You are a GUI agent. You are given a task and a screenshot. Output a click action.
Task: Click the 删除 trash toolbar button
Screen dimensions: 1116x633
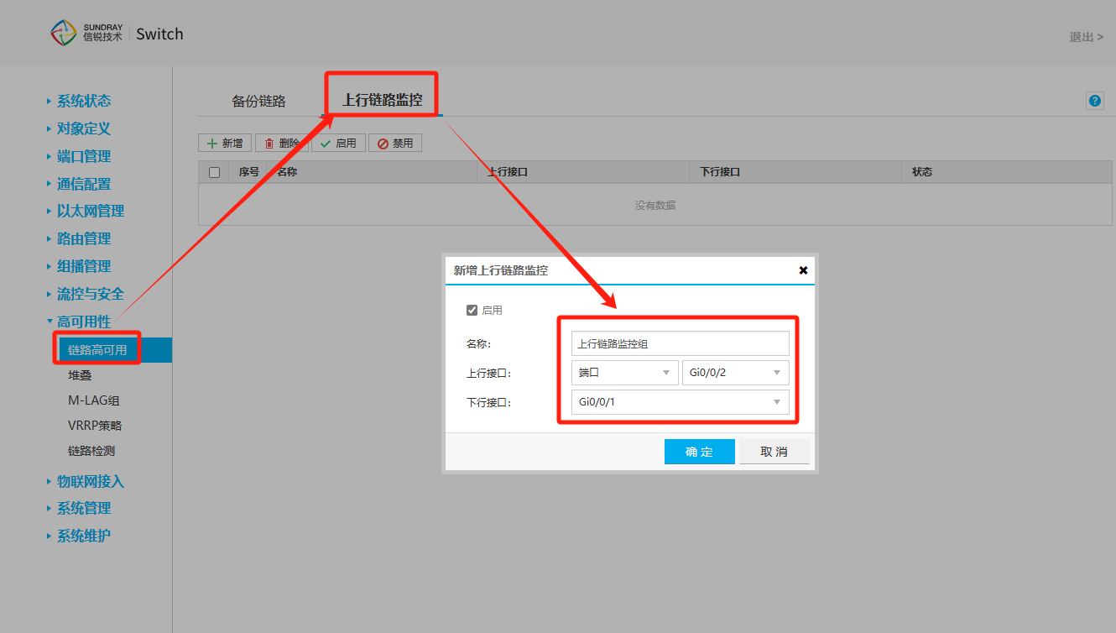point(281,144)
